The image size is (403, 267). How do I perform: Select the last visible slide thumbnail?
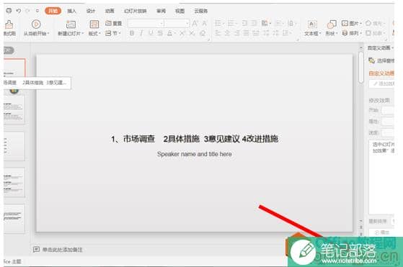tap(14, 219)
